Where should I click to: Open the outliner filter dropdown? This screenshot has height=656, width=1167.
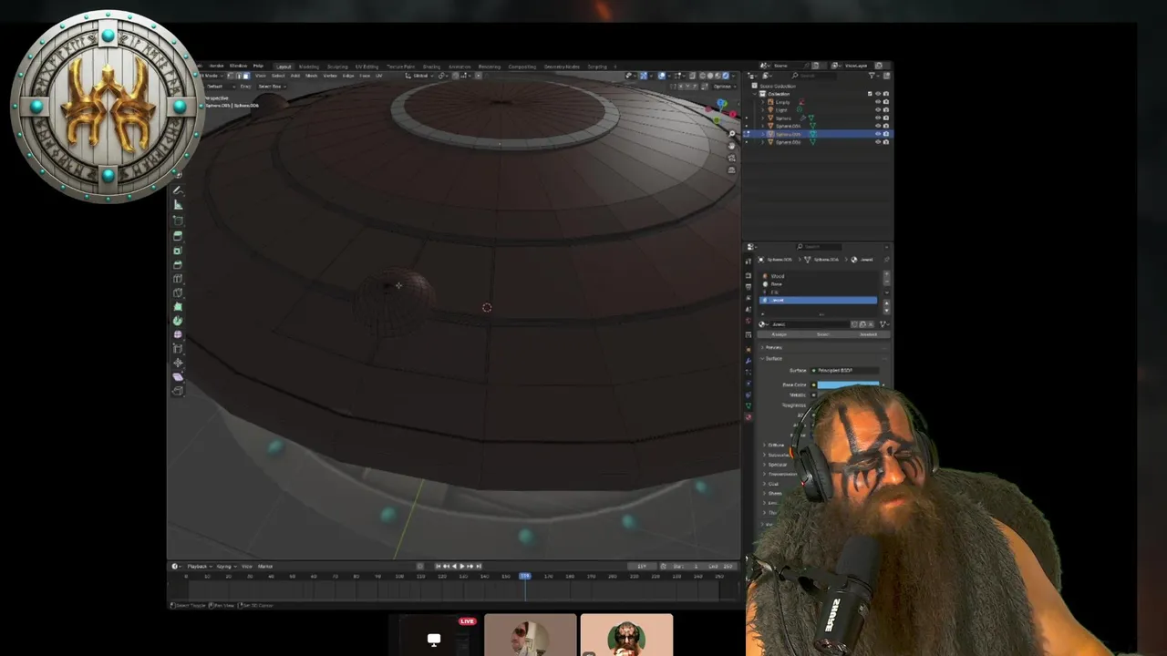pos(873,76)
